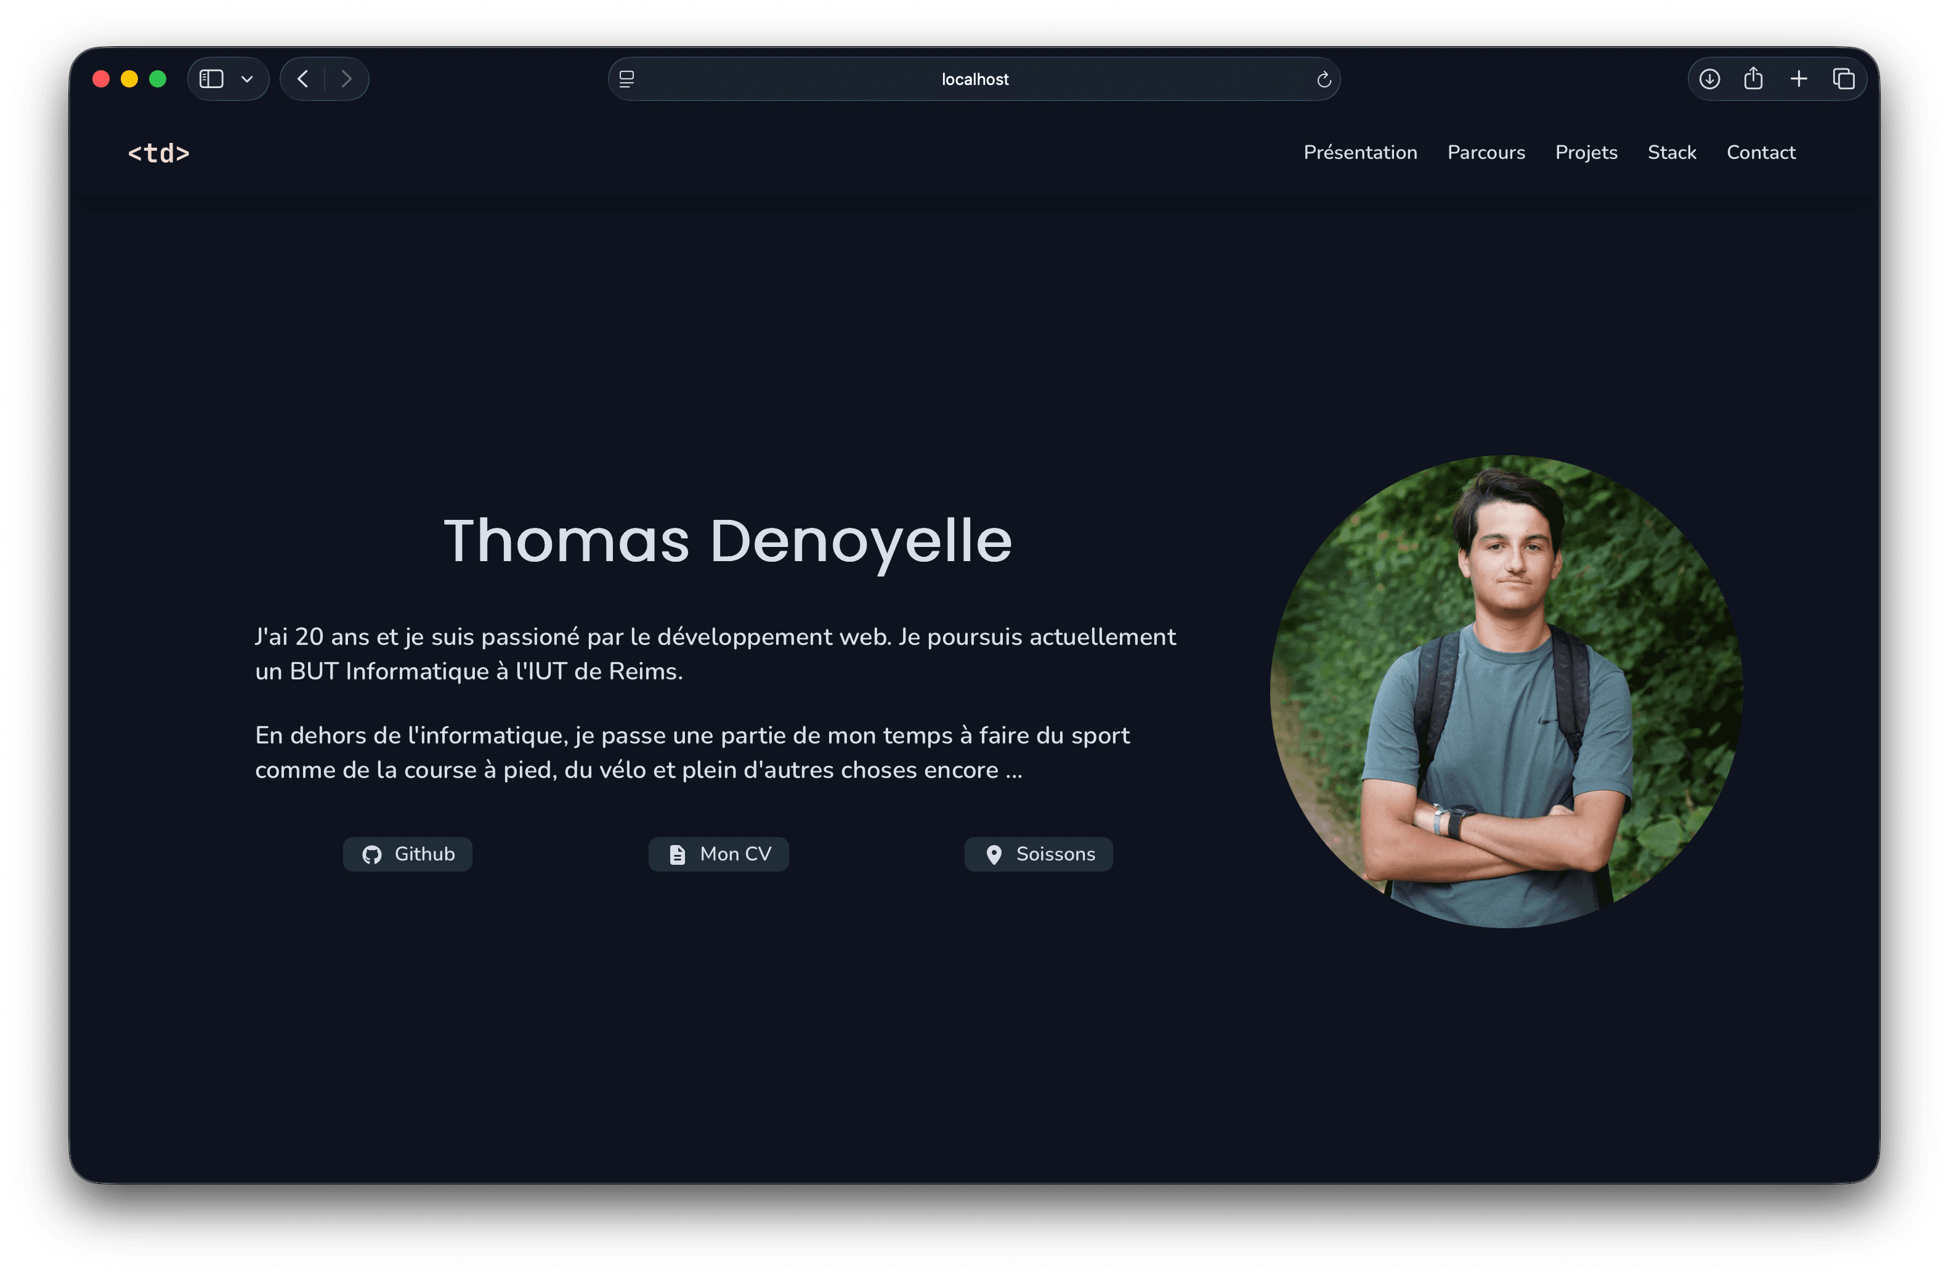The height and width of the screenshot is (1275, 1949).
Task: Open the Github button
Action: [407, 854]
